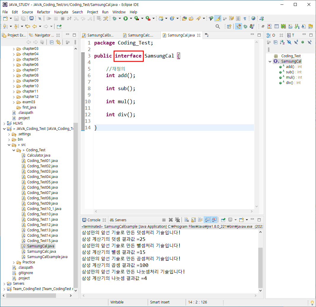Open the Run dropdown arrow

(131, 19)
